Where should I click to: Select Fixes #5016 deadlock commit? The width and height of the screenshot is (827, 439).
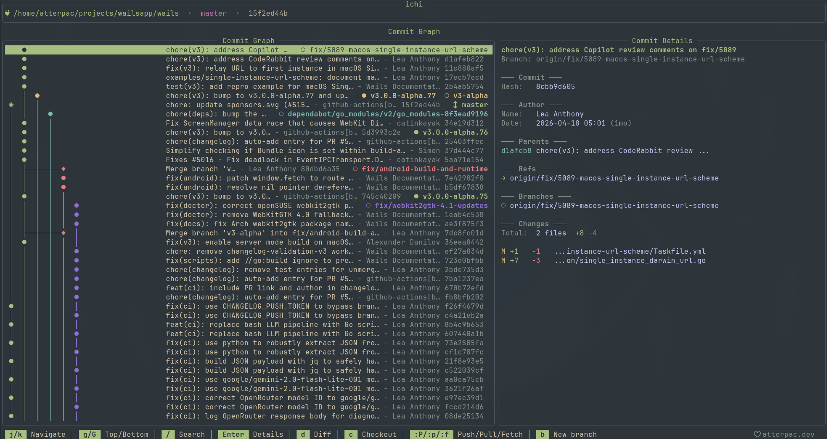click(x=249, y=160)
